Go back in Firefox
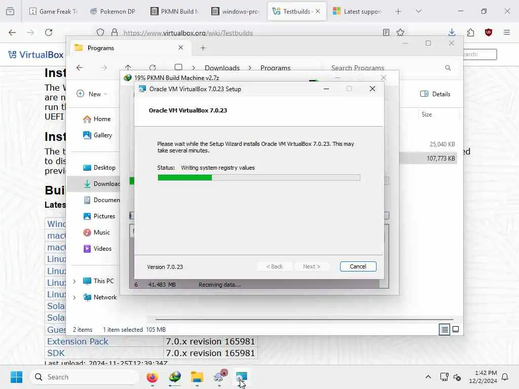 point(12,32)
